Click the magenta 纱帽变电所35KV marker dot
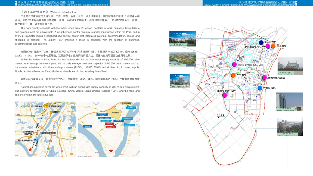Screen dimensions: 313x176 coord(265,78)
